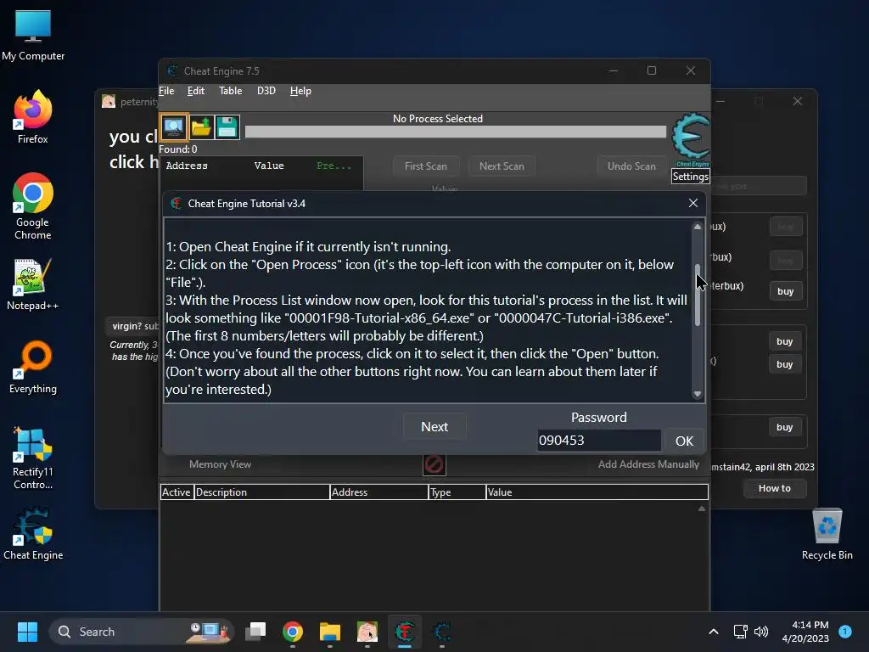
Task: Click Add Address Manually
Action: pyautogui.click(x=648, y=464)
